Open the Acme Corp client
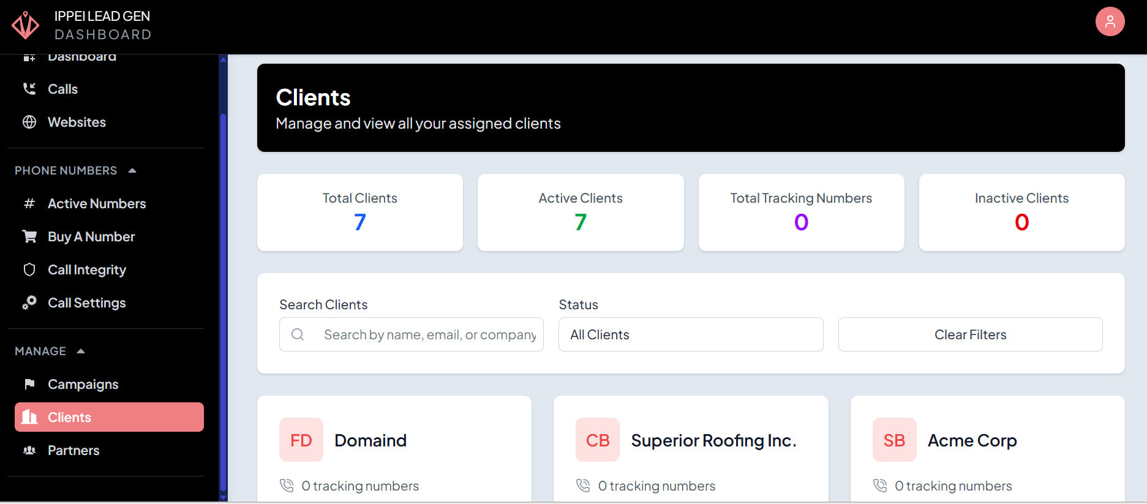Image resolution: width=1147 pixels, height=504 pixels. click(x=987, y=450)
